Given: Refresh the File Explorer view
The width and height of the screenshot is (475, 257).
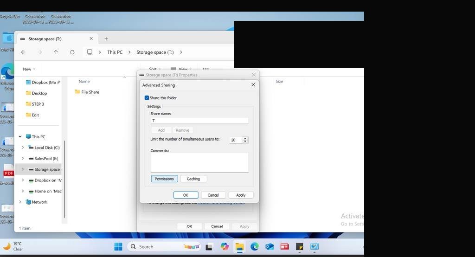Looking at the screenshot, I should (x=72, y=52).
